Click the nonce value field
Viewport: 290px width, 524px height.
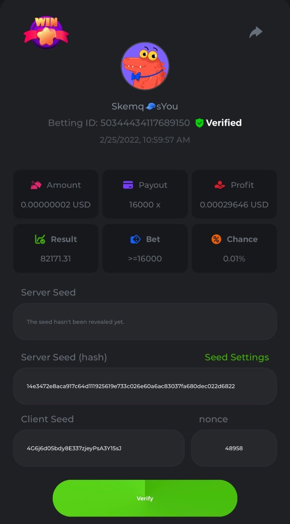[234, 448]
